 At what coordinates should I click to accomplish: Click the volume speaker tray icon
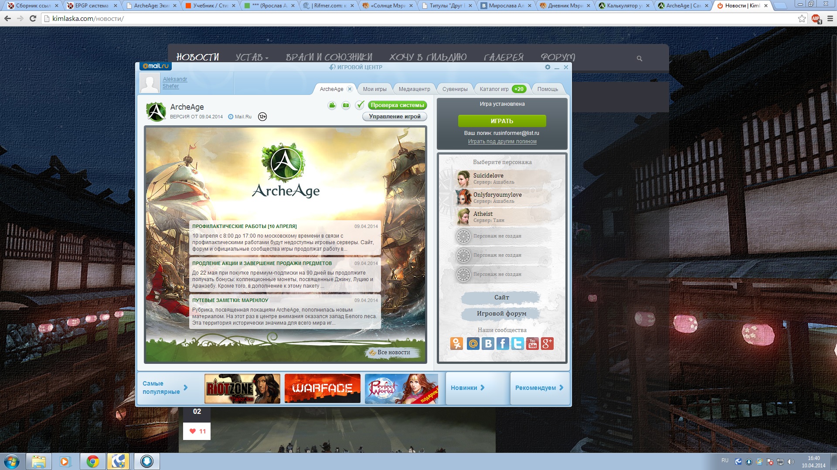pos(791,462)
